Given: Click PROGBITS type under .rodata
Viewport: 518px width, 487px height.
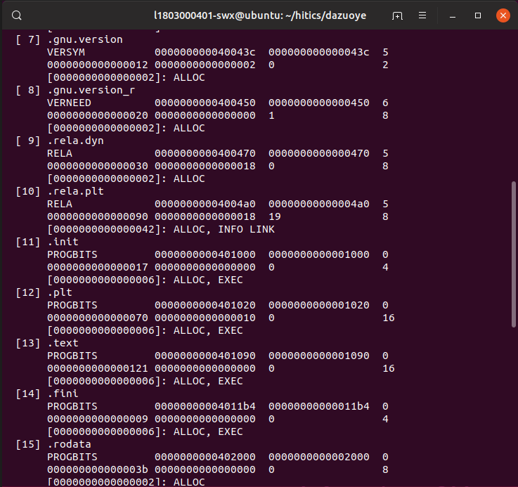Looking at the screenshot, I should (72, 457).
